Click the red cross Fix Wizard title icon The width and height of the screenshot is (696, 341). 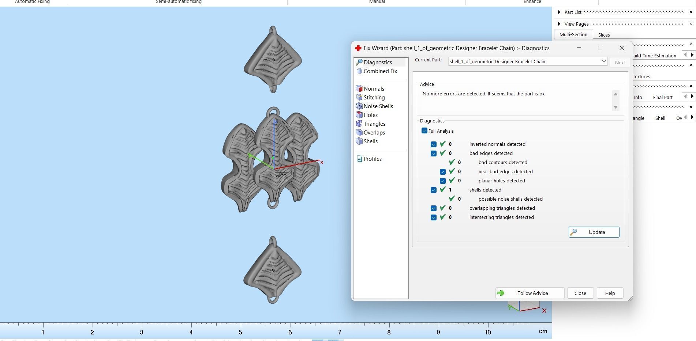358,48
